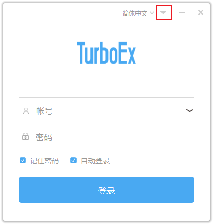Click the small chevron next to 简体中文
The width and height of the screenshot is (213, 224).
click(x=152, y=12)
